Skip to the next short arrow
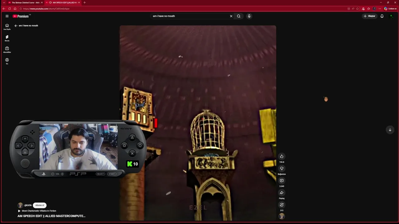 tap(390, 130)
